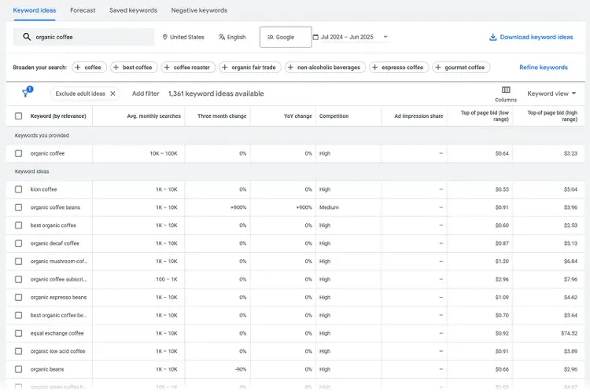Add 'best coffee' suggestion chip
This screenshot has height=392, width=590.
pyautogui.click(x=134, y=68)
